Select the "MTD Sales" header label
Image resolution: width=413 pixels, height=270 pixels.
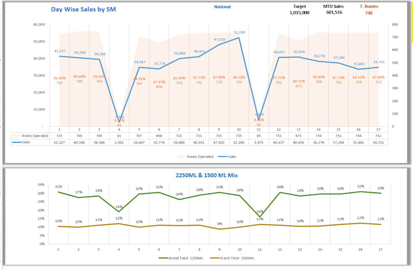(x=333, y=6)
